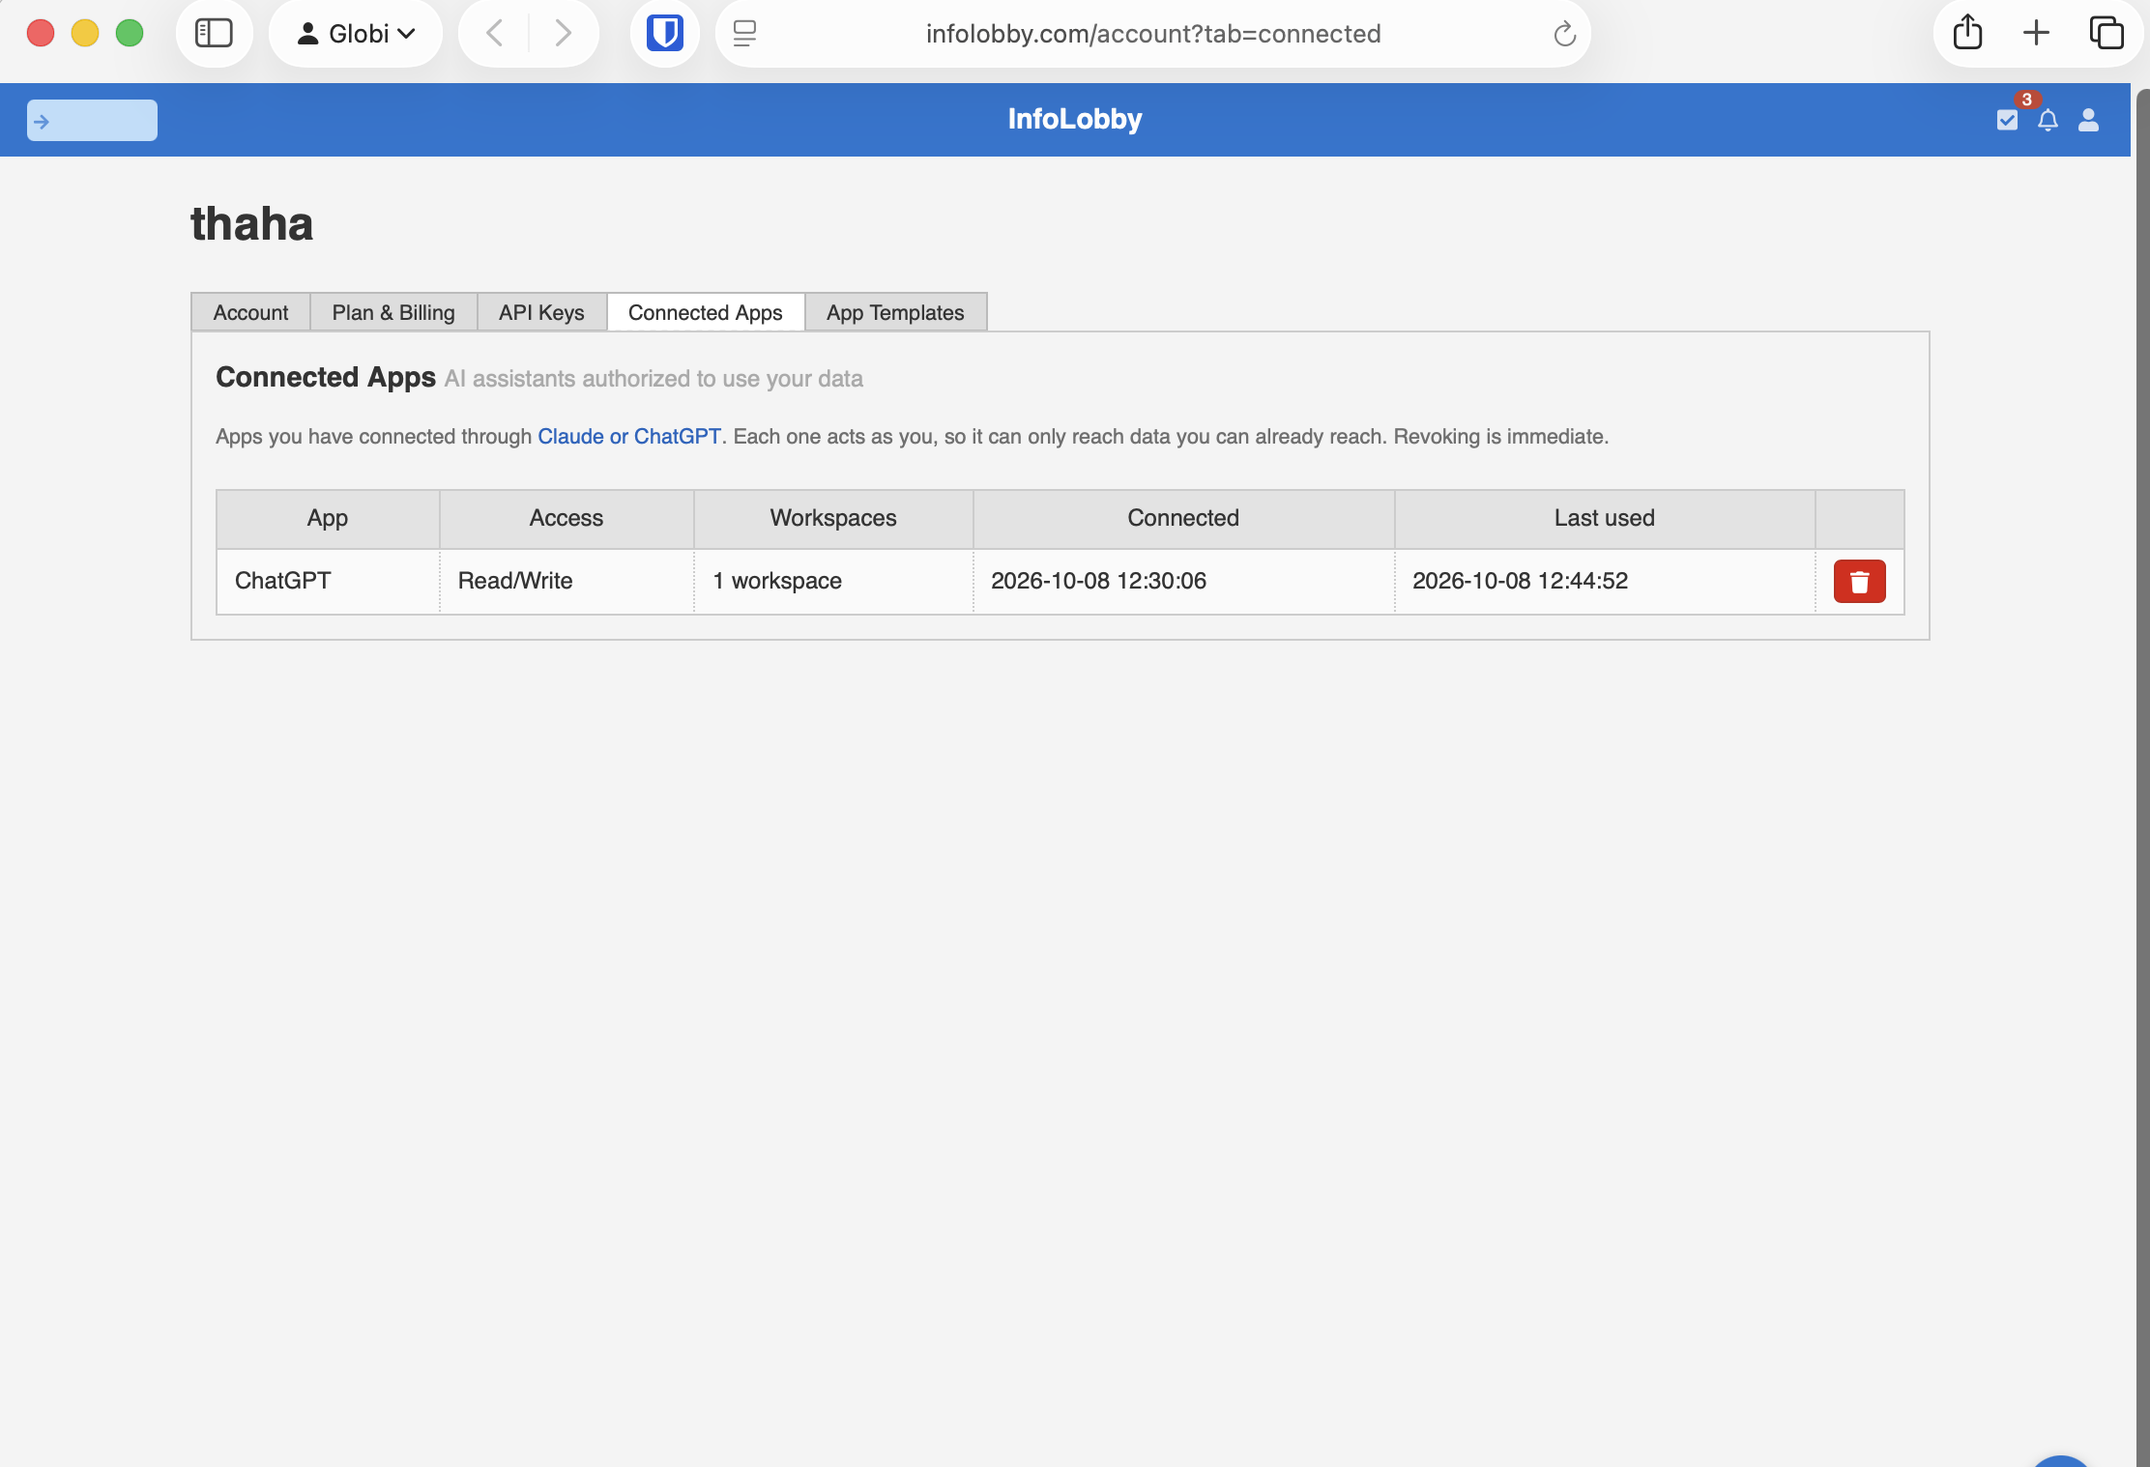Viewport: 2150px width, 1467px height.
Task: Open a new tab with plus icon
Action: coord(2036,33)
